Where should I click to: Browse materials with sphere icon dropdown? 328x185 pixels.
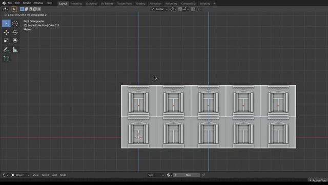[x=170, y=175]
